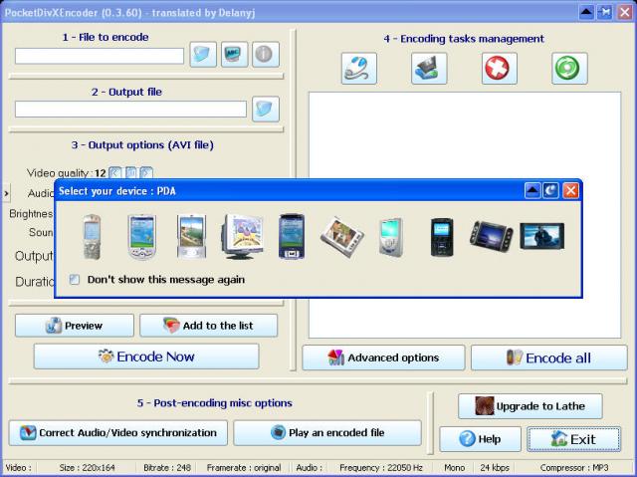This screenshot has height=477, width=637.
Task: Choose the silver keypad smartphone device
Action: 93,237
